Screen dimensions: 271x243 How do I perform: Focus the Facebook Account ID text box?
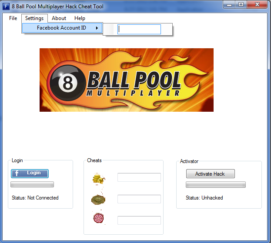(139, 29)
